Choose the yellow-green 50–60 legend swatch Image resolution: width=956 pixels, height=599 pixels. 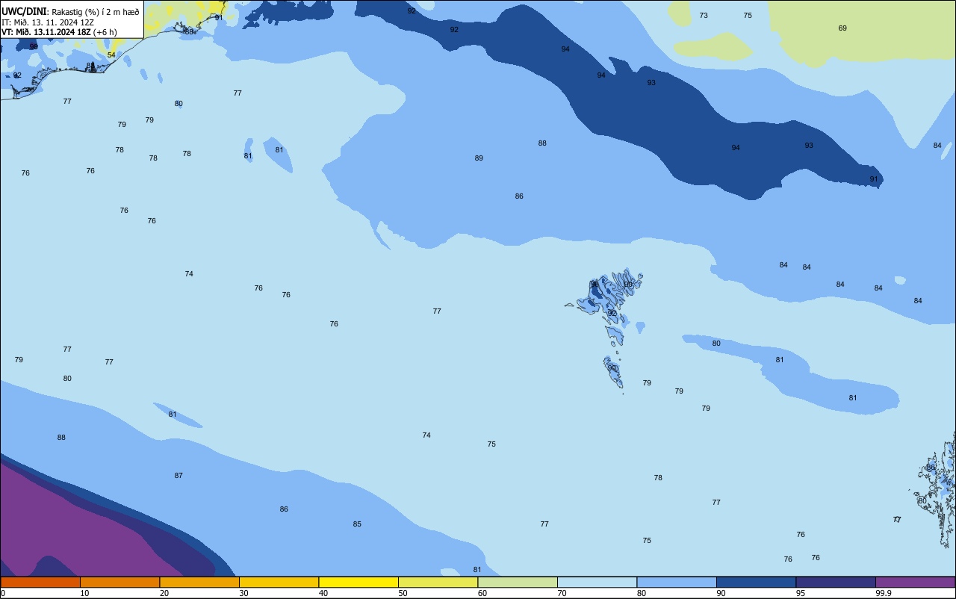tap(438, 582)
